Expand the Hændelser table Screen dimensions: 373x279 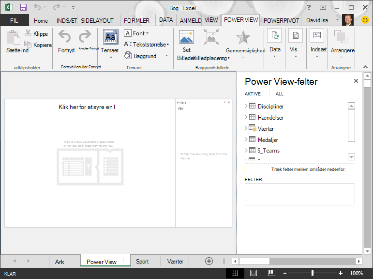click(x=246, y=117)
